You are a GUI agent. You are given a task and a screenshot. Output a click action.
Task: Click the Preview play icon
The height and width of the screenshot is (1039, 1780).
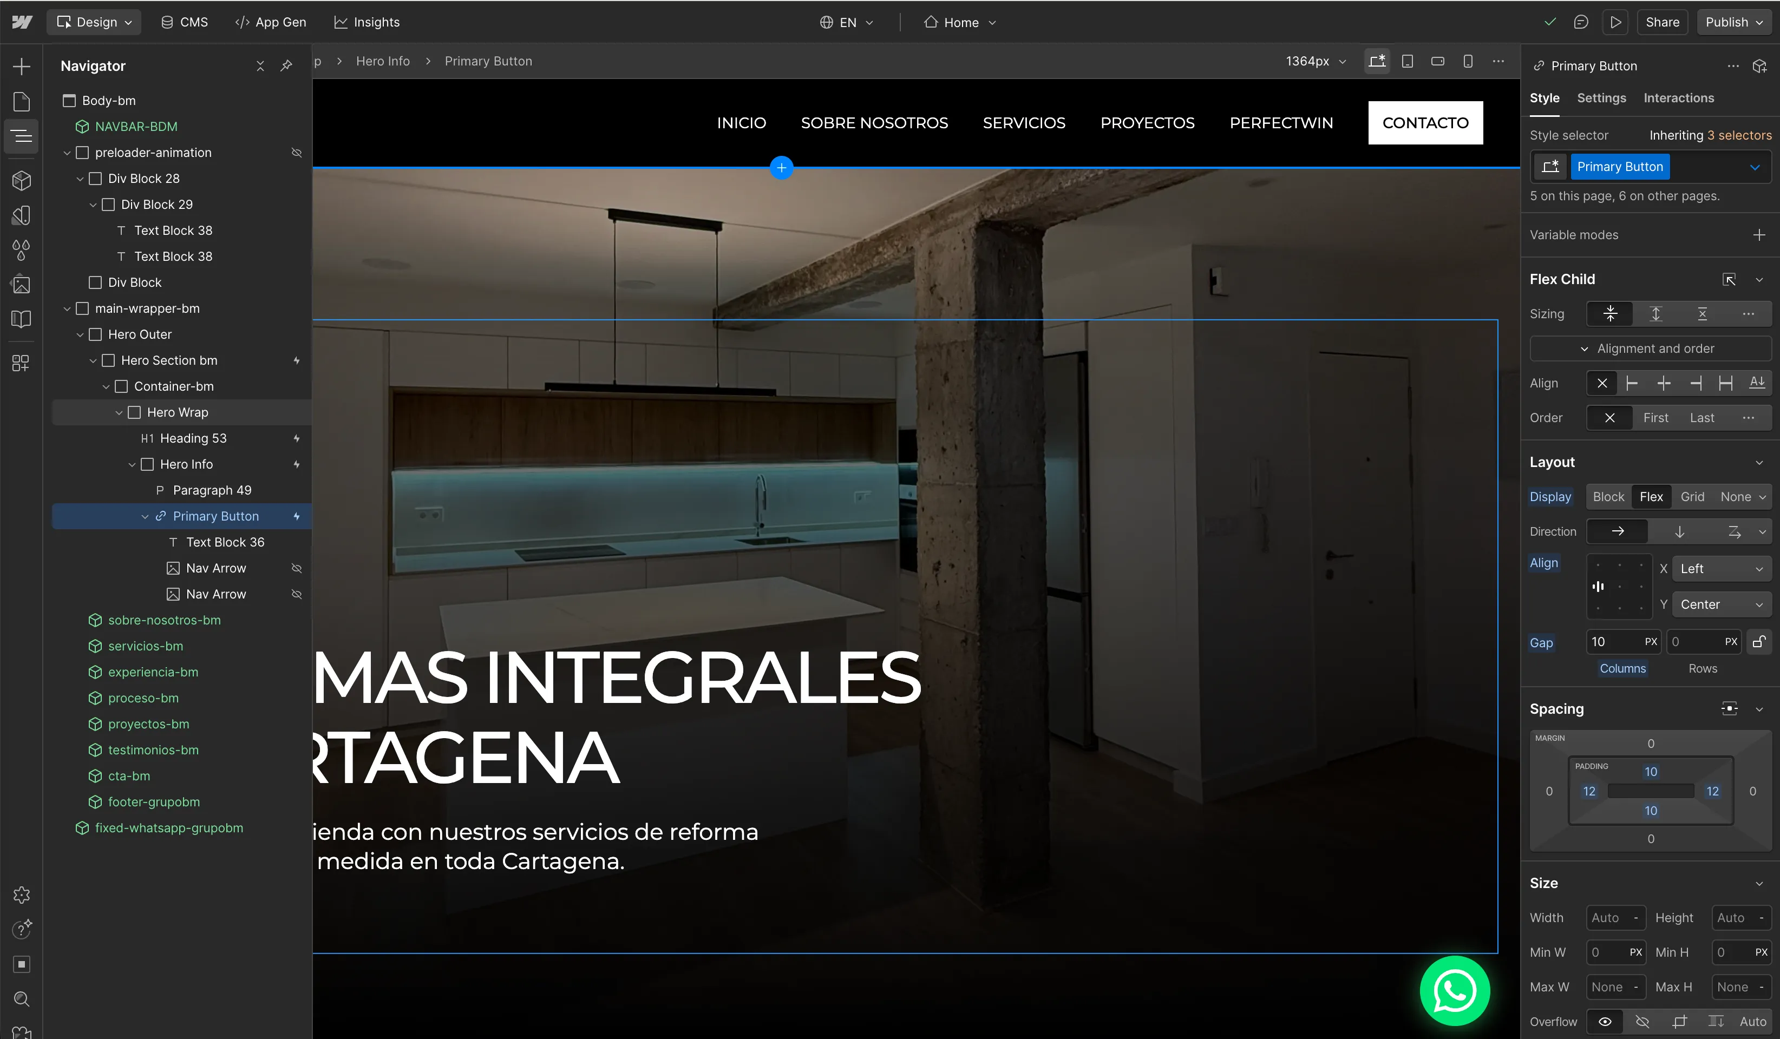pos(1615,22)
